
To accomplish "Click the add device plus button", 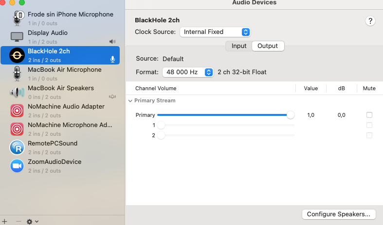I will (x=5, y=221).
